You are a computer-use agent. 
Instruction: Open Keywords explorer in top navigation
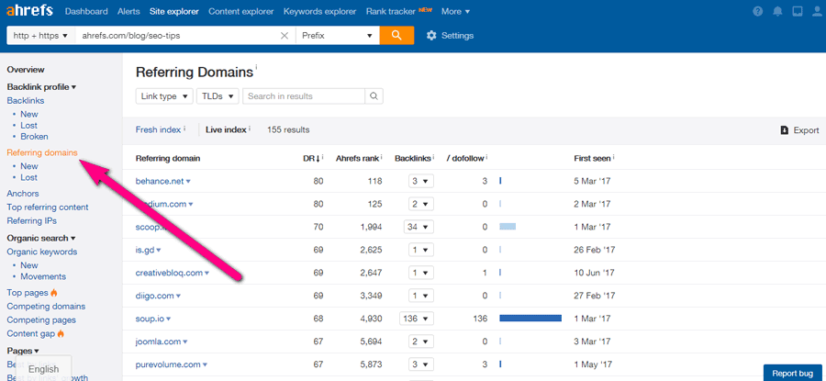[319, 11]
